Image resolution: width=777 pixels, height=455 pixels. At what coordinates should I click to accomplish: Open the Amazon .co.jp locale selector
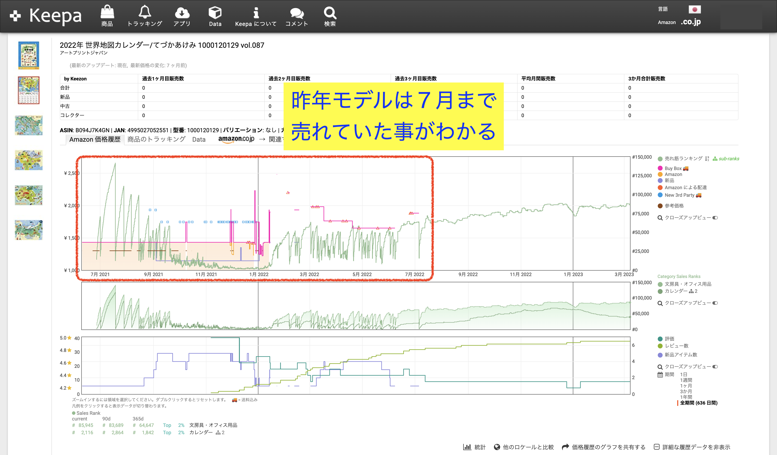(x=690, y=22)
